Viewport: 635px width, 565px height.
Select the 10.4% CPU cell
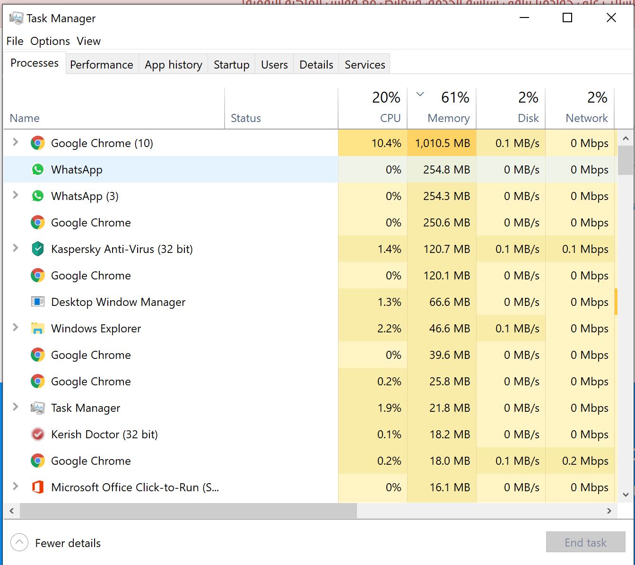(x=373, y=143)
